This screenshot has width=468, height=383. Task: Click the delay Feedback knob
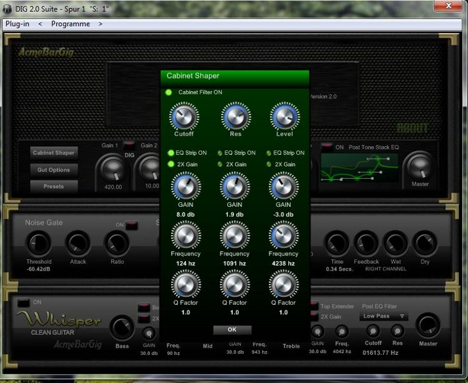[x=366, y=244]
